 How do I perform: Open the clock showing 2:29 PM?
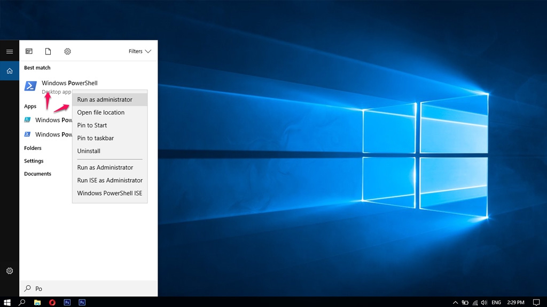515,303
